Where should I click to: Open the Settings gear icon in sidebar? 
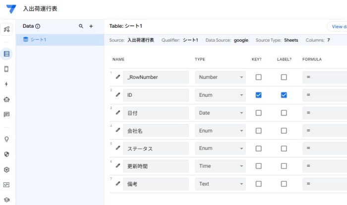(6, 170)
